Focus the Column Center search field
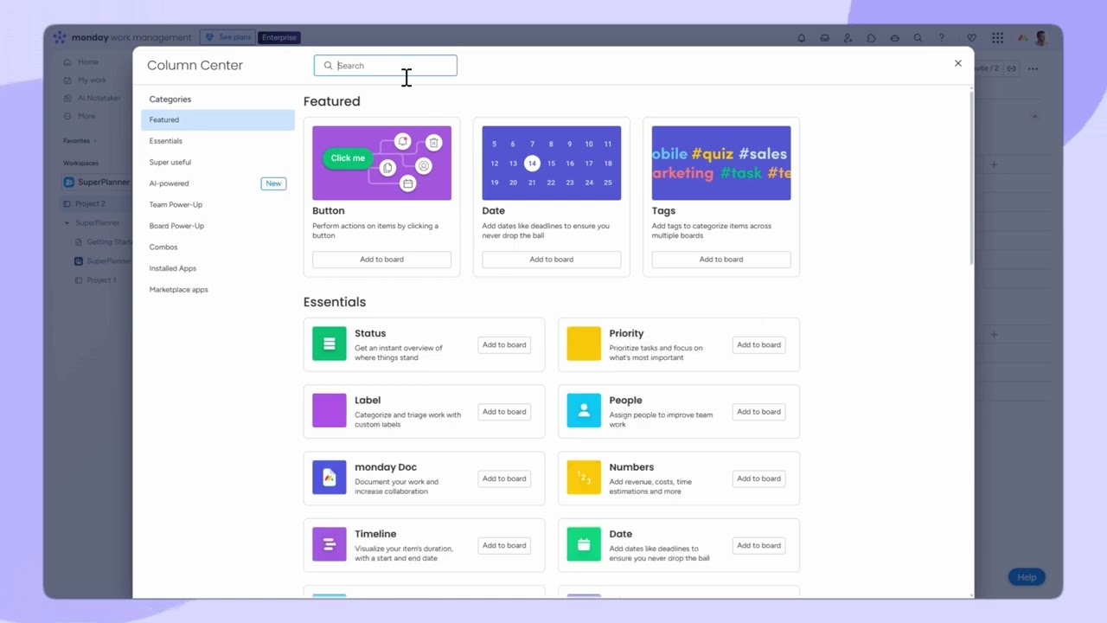The image size is (1107, 623). 385,66
